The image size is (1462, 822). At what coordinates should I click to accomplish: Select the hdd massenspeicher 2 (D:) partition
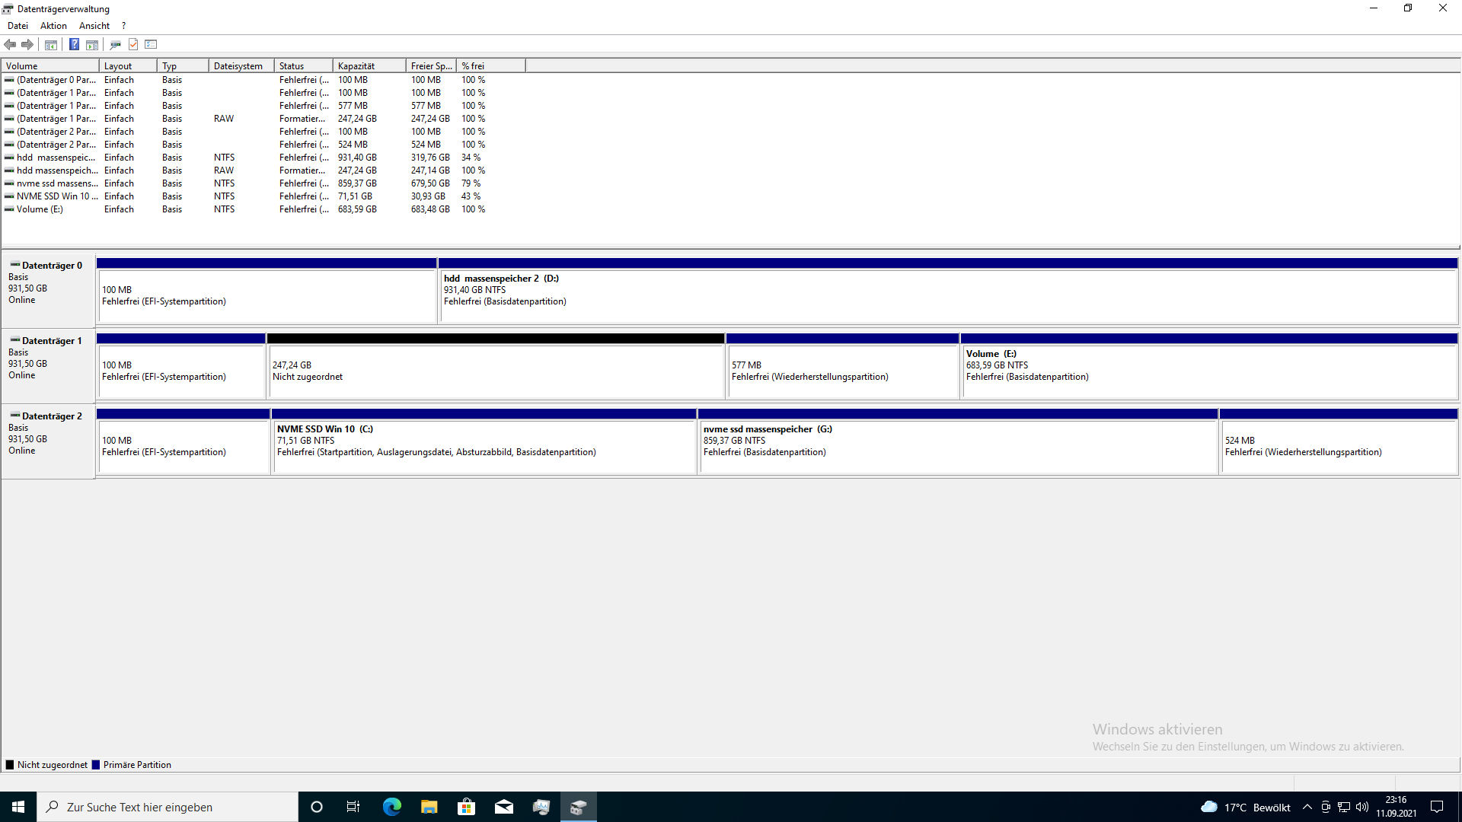click(x=948, y=295)
